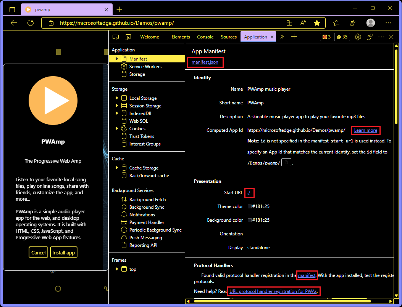Open the tab actions menu icon

[x=12, y=10]
